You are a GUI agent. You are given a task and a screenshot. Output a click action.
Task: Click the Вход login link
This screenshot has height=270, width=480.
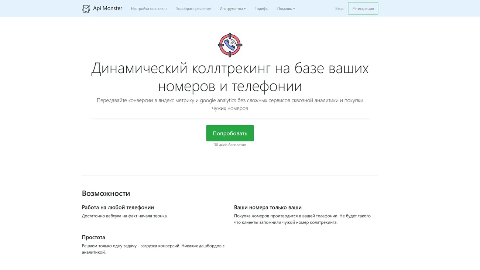click(x=339, y=8)
